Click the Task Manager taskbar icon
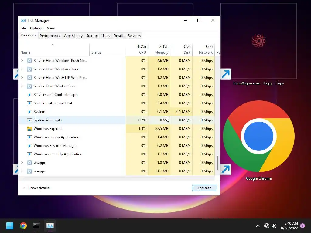Image resolution: width=311 pixels, height=233 pixels. tap(50, 226)
